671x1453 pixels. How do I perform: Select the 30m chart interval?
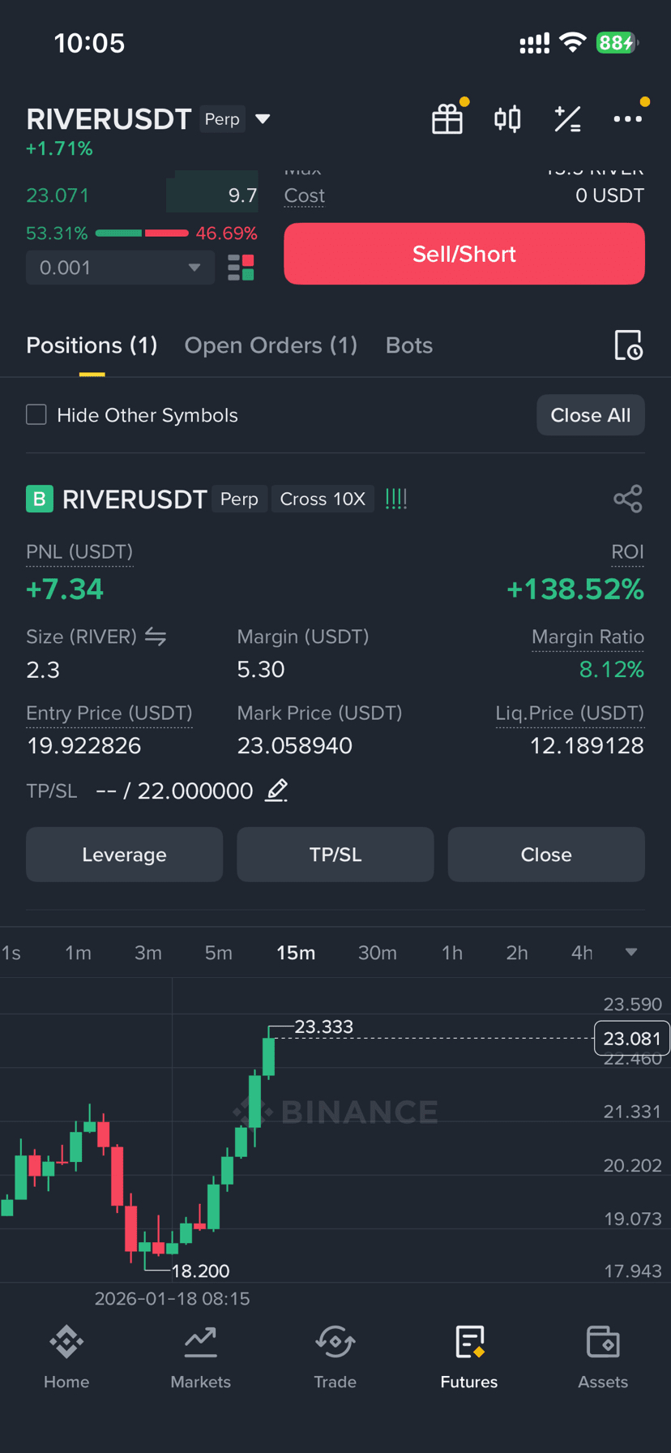tap(378, 953)
